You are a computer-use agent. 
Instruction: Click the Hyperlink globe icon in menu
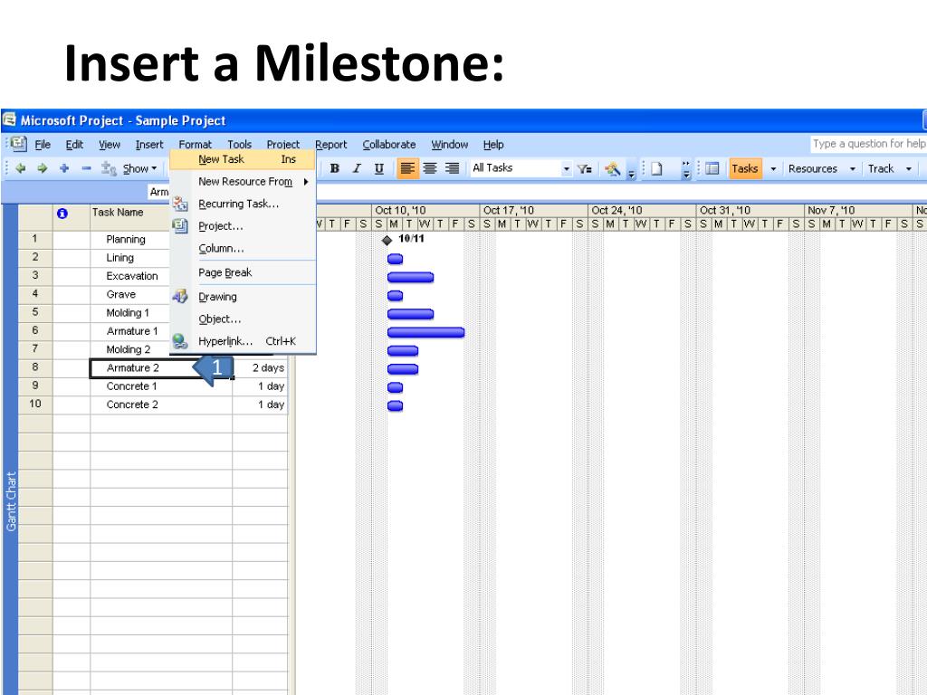(x=180, y=341)
